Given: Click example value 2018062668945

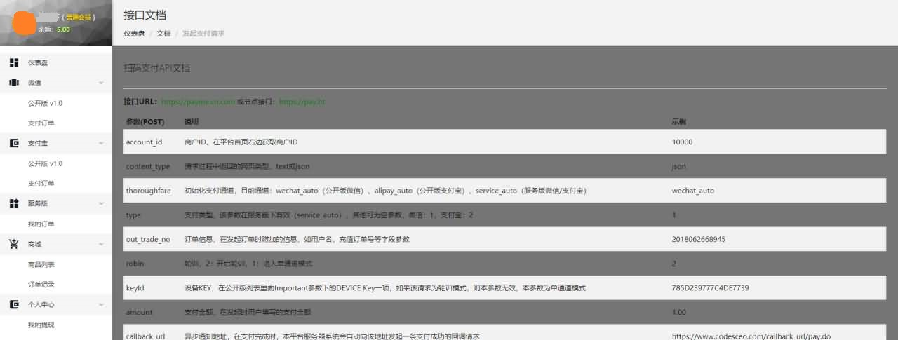Looking at the screenshot, I should click(699, 239).
